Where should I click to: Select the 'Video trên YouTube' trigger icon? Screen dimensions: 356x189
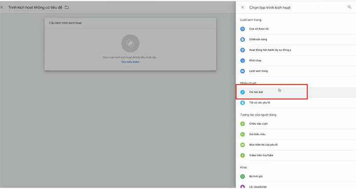point(243,155)
